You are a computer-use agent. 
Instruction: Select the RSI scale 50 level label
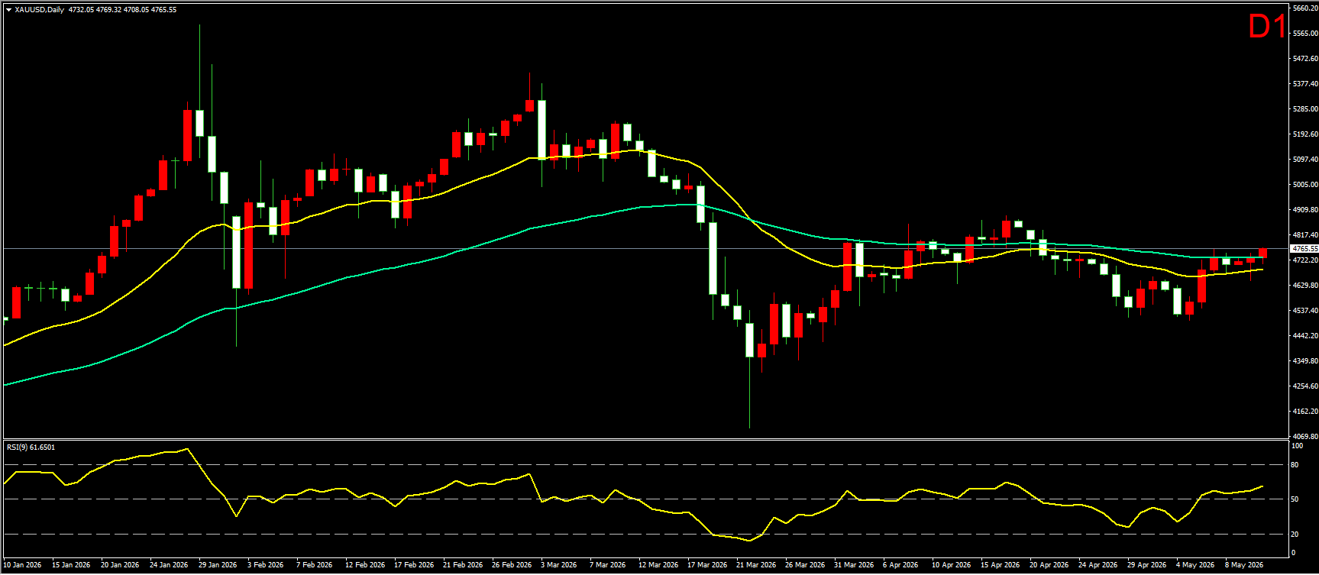1295,499
